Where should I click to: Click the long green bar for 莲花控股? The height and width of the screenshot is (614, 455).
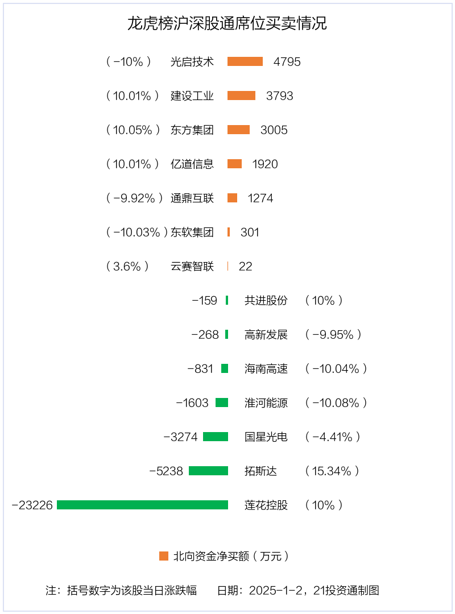tap(142, 505)
